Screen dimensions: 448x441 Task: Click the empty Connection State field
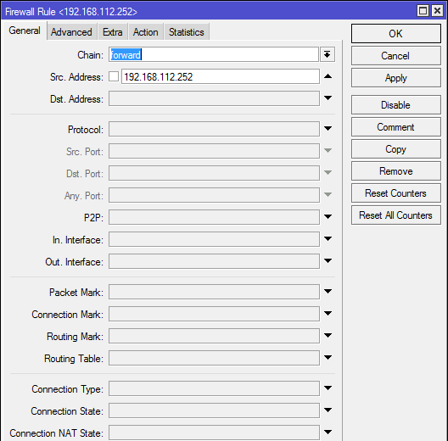point(214,410)
